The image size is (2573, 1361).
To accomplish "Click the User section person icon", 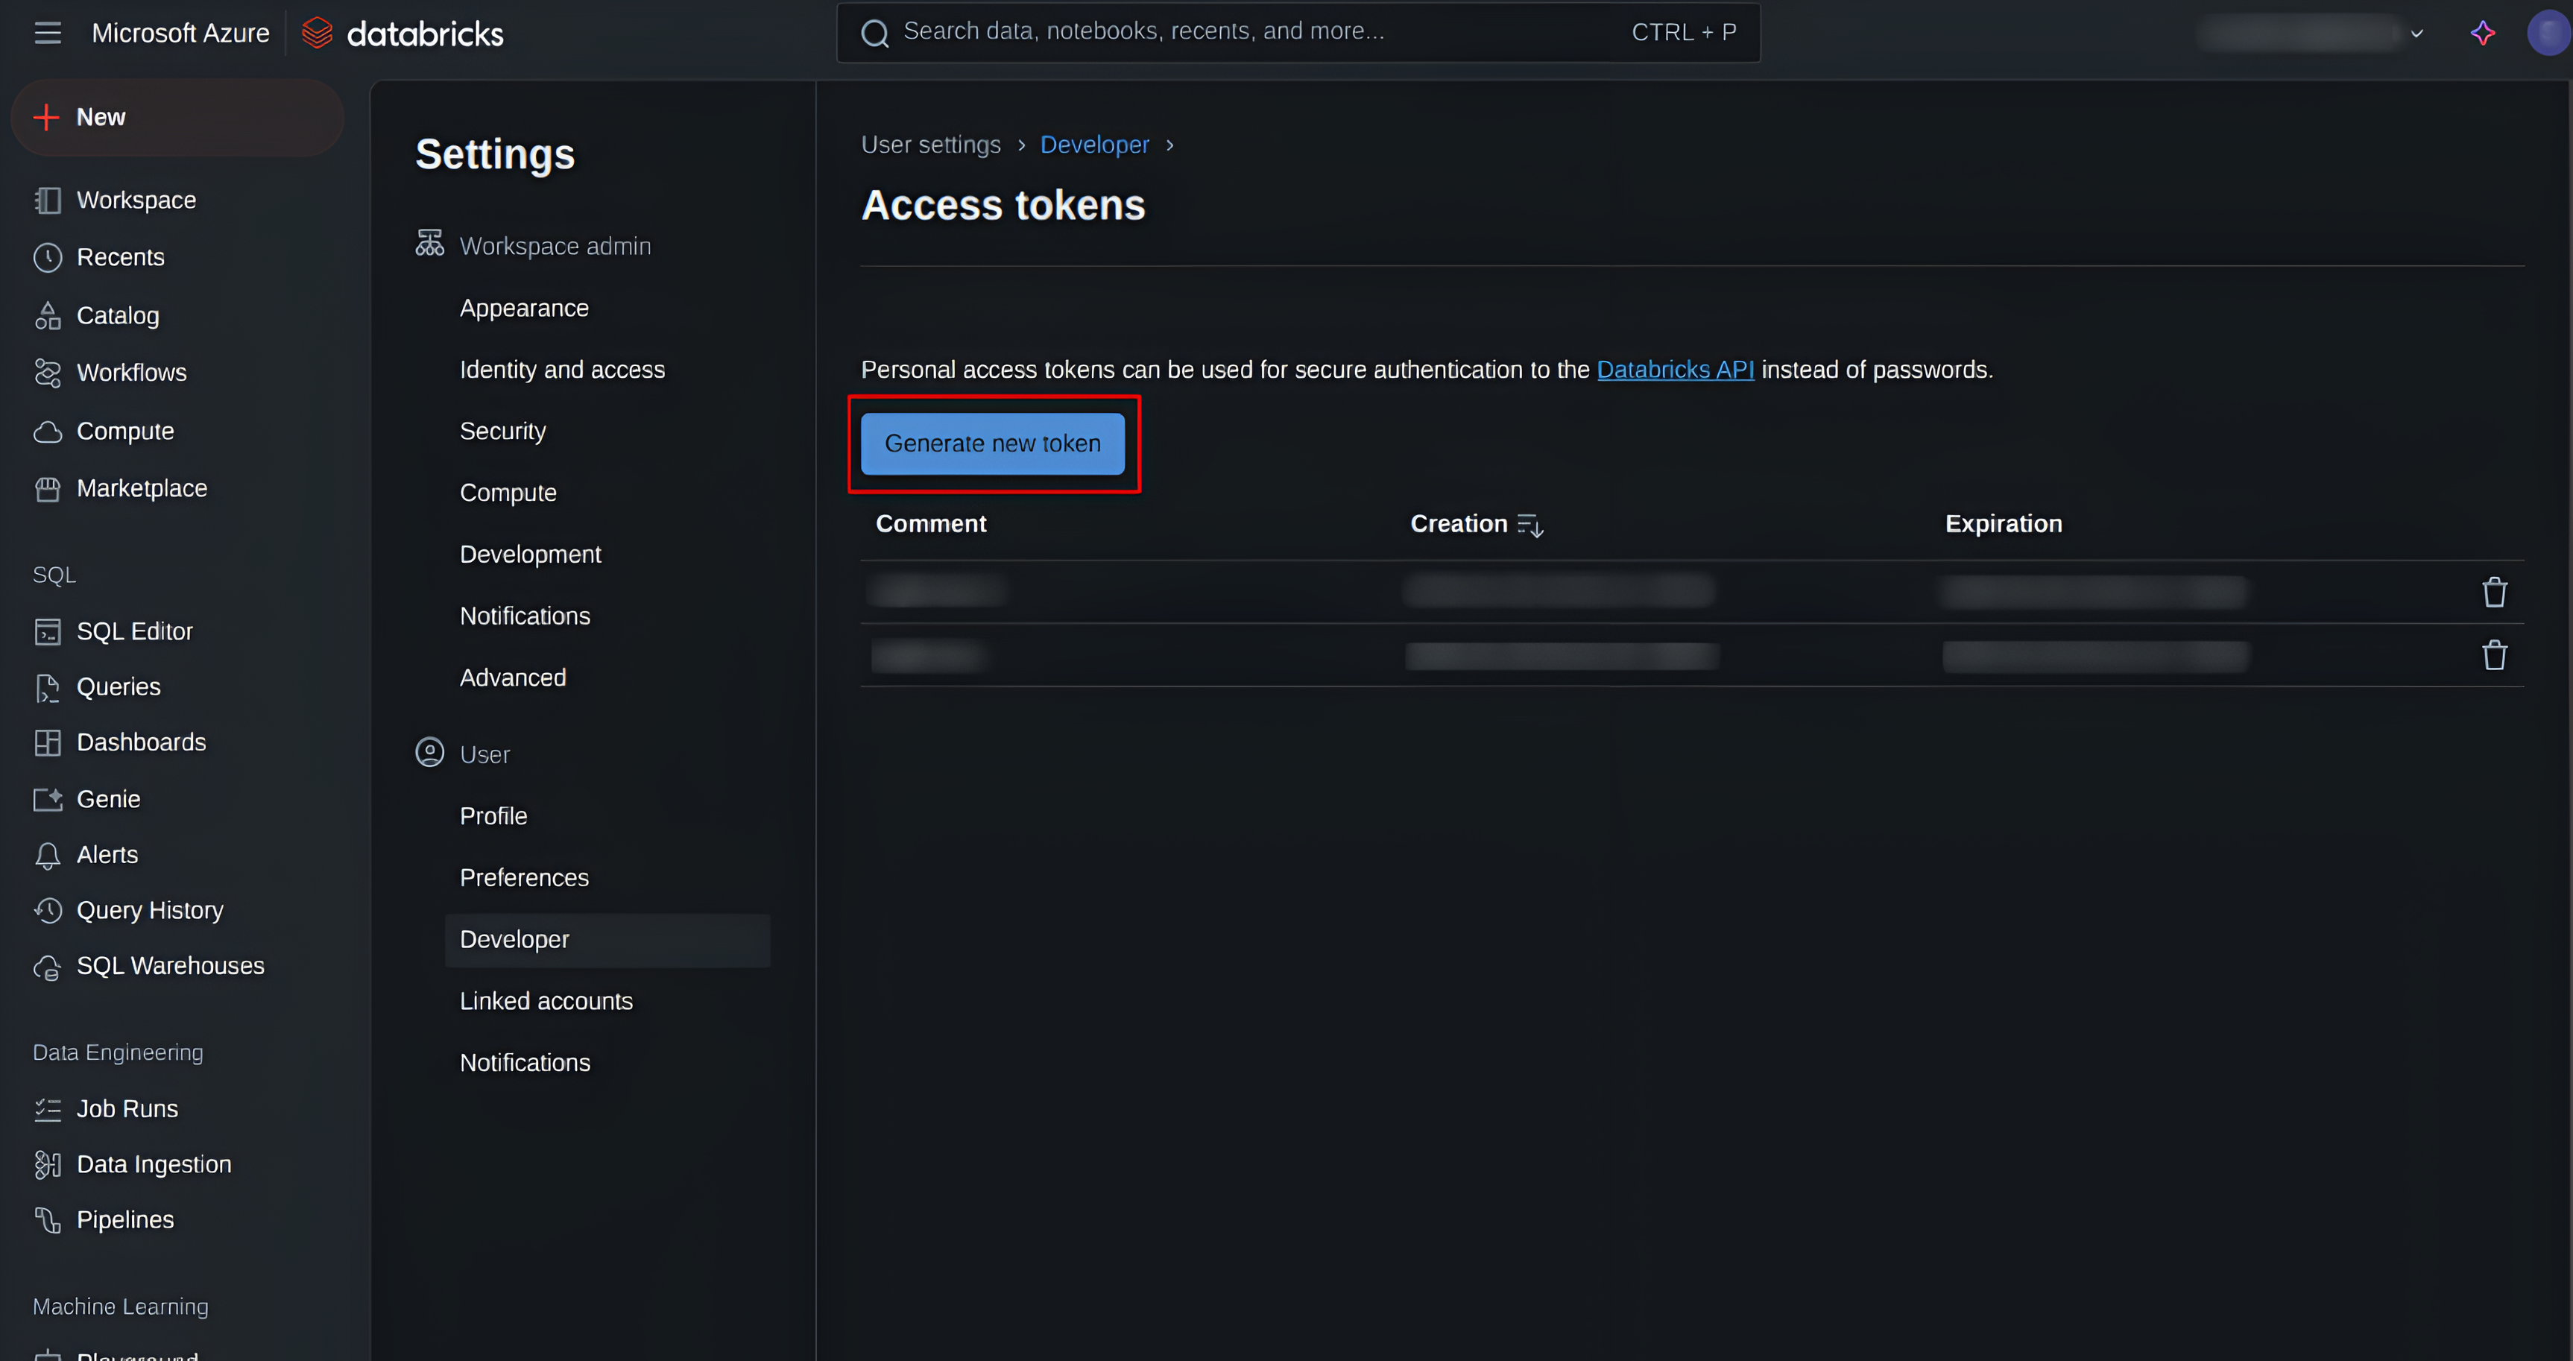I will click(x=429, y=752).
